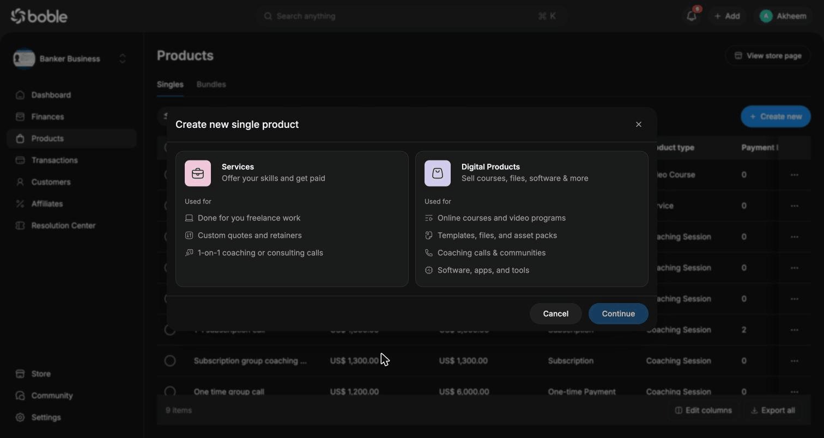Click Continue in the dialog
The image size is (824, 438).
click(619, 314)
